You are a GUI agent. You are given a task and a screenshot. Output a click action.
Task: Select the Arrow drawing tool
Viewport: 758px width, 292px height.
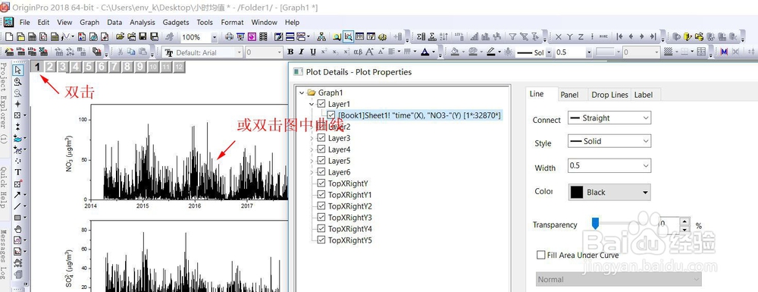coord(18,195)
